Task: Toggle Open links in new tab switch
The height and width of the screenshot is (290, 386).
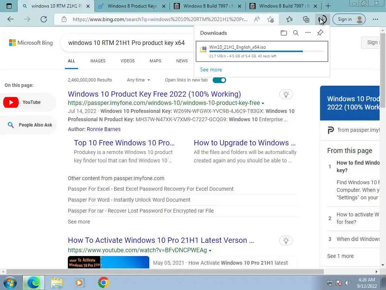Action: 219,80
